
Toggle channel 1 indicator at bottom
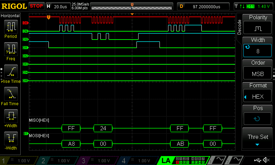pos(18,161)
